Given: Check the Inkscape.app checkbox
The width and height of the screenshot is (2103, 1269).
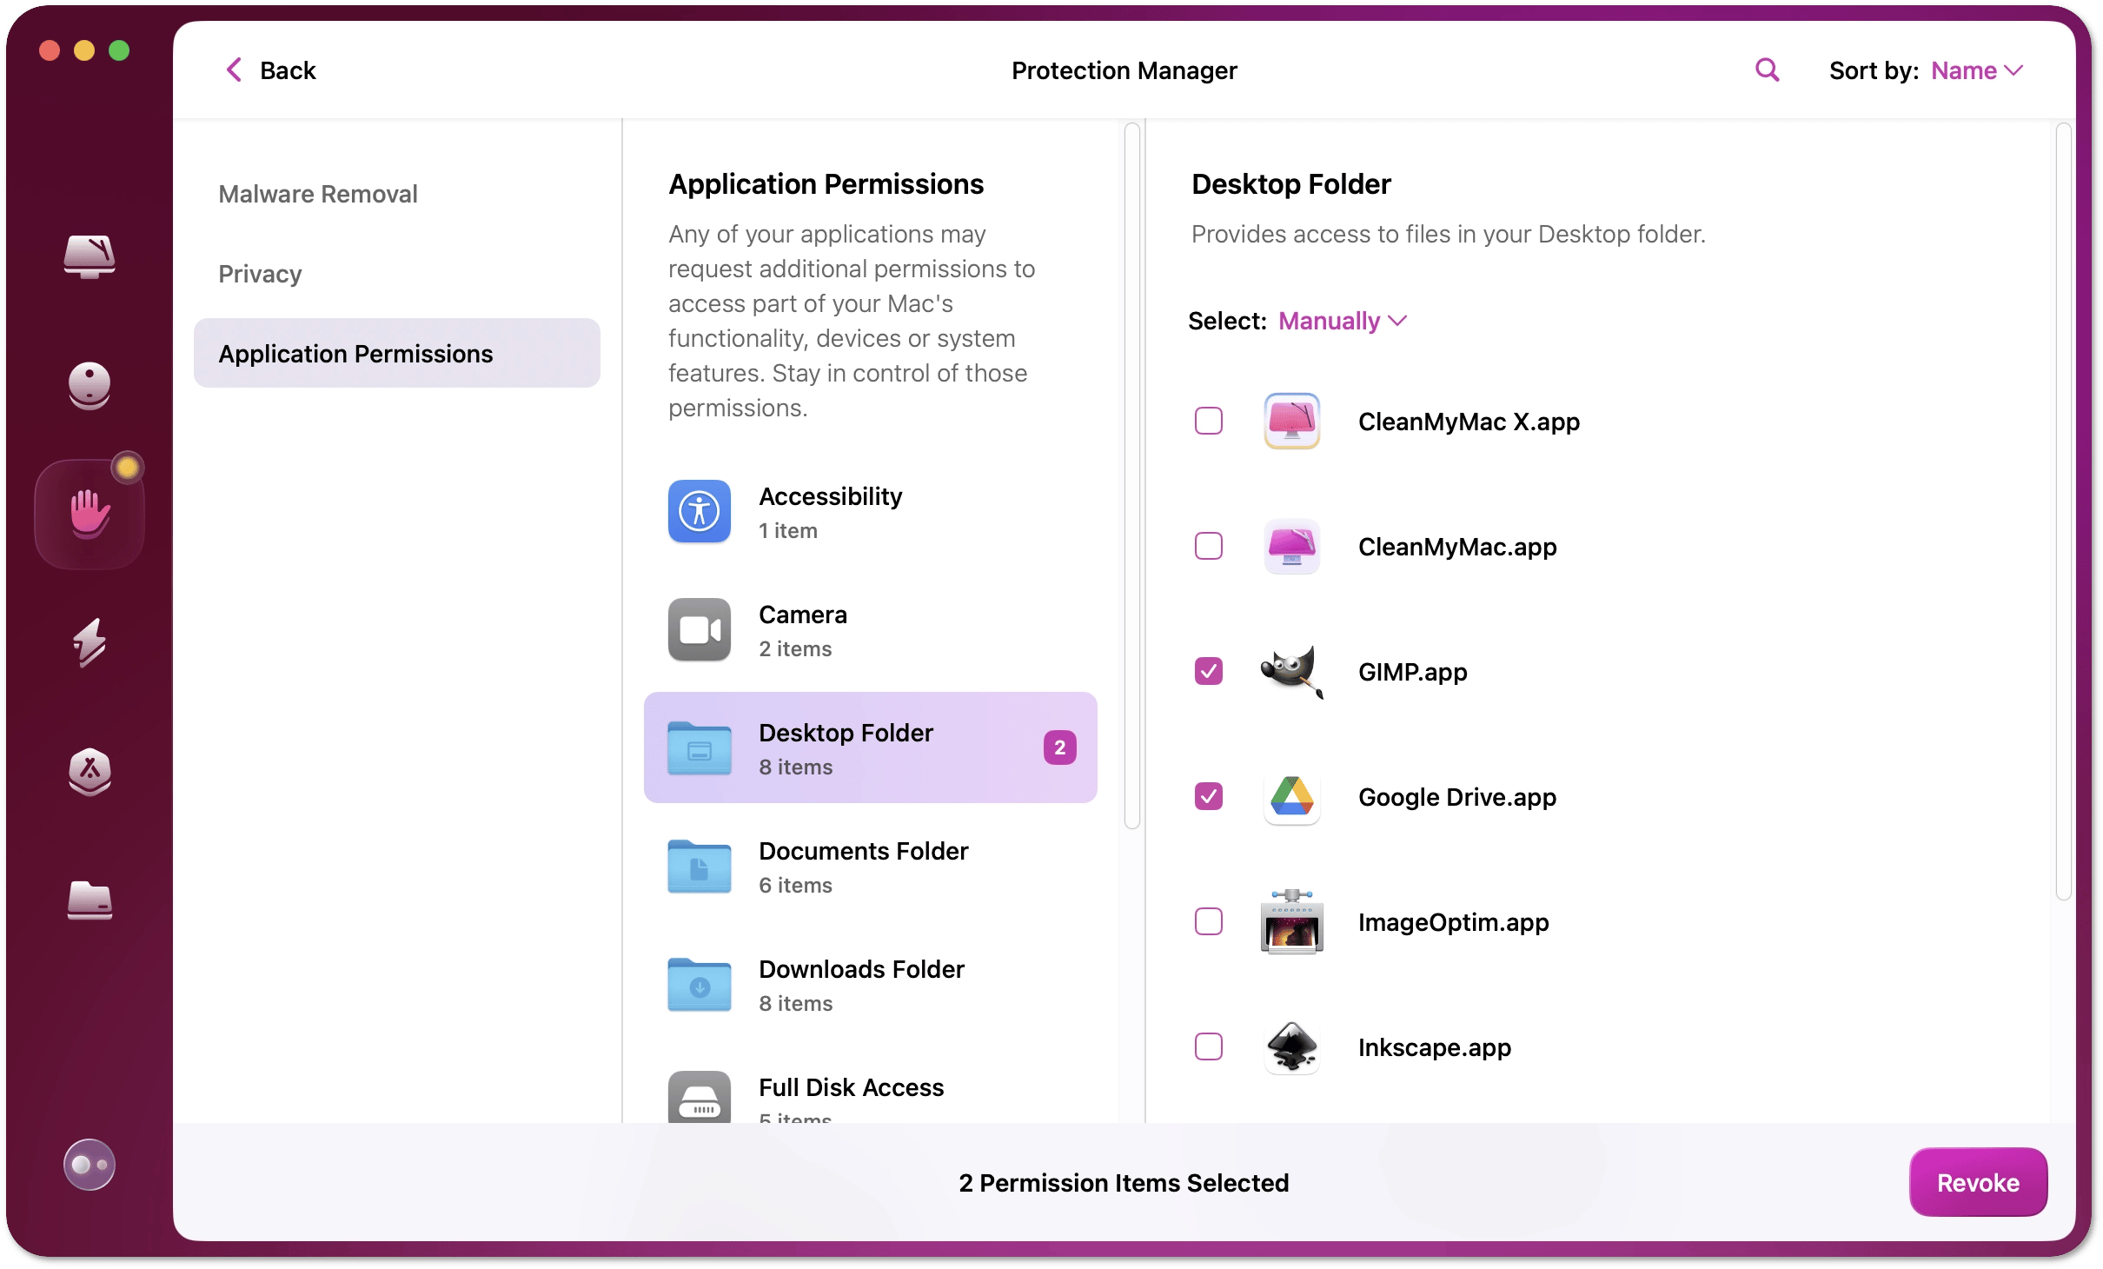Looking at the screenshot, I should (x=1209, y=1047).
